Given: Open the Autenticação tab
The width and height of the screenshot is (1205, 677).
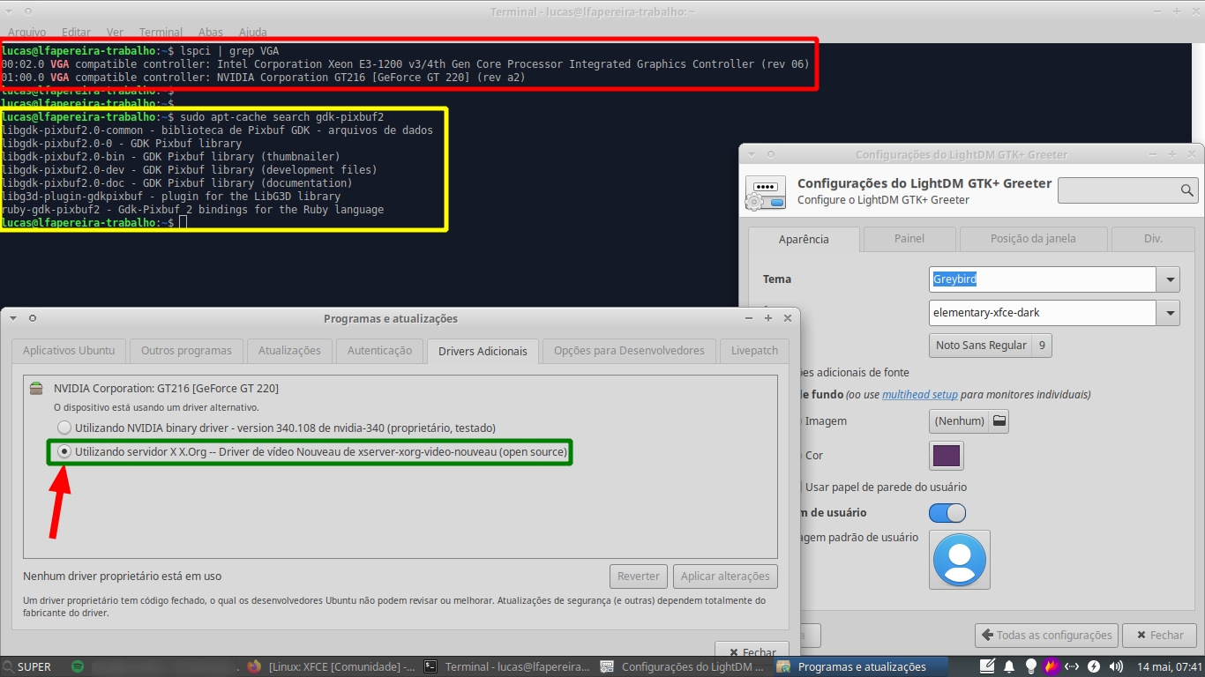Looking at the screenshot, I should pyautogui.click(x=379, y=350).
